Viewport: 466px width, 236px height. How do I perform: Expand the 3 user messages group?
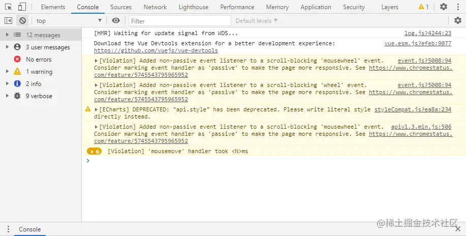tap(8, 47)
